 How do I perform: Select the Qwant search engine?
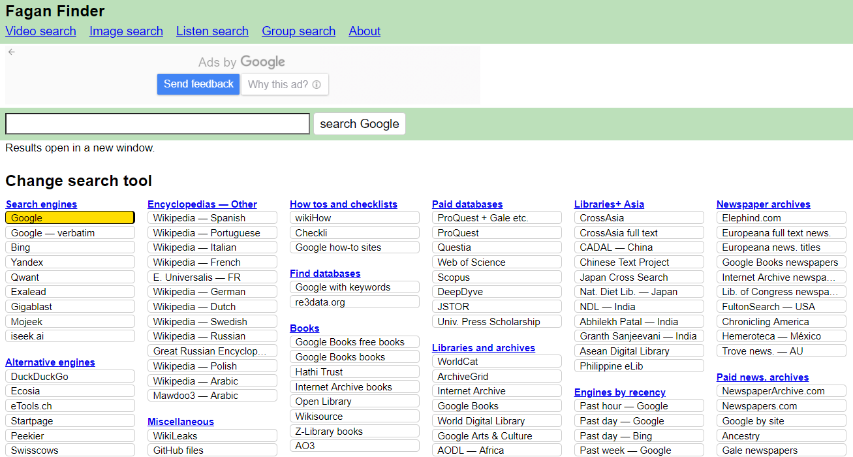pyautogui.click(x=70, y=277)
